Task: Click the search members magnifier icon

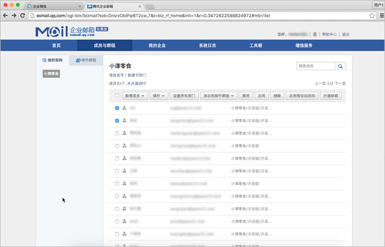Action: click(341, 66)
